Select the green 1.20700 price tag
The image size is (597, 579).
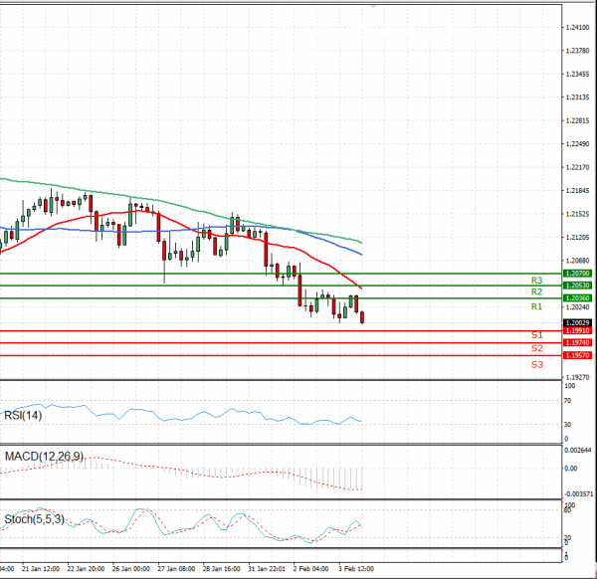[x=577, y=274]
